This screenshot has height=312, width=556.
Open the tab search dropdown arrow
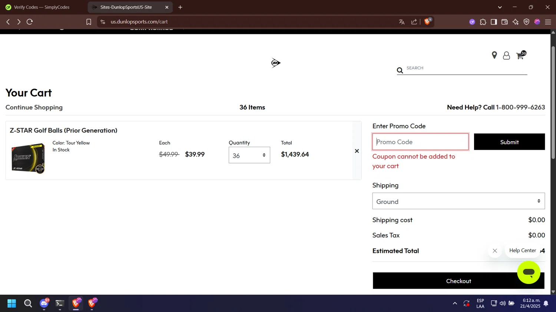point(500,7)
